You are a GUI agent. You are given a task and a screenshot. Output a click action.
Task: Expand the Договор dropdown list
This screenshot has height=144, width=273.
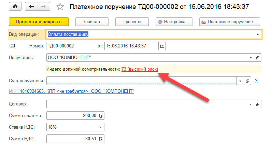pyautogui.click(x=251, y=104)
